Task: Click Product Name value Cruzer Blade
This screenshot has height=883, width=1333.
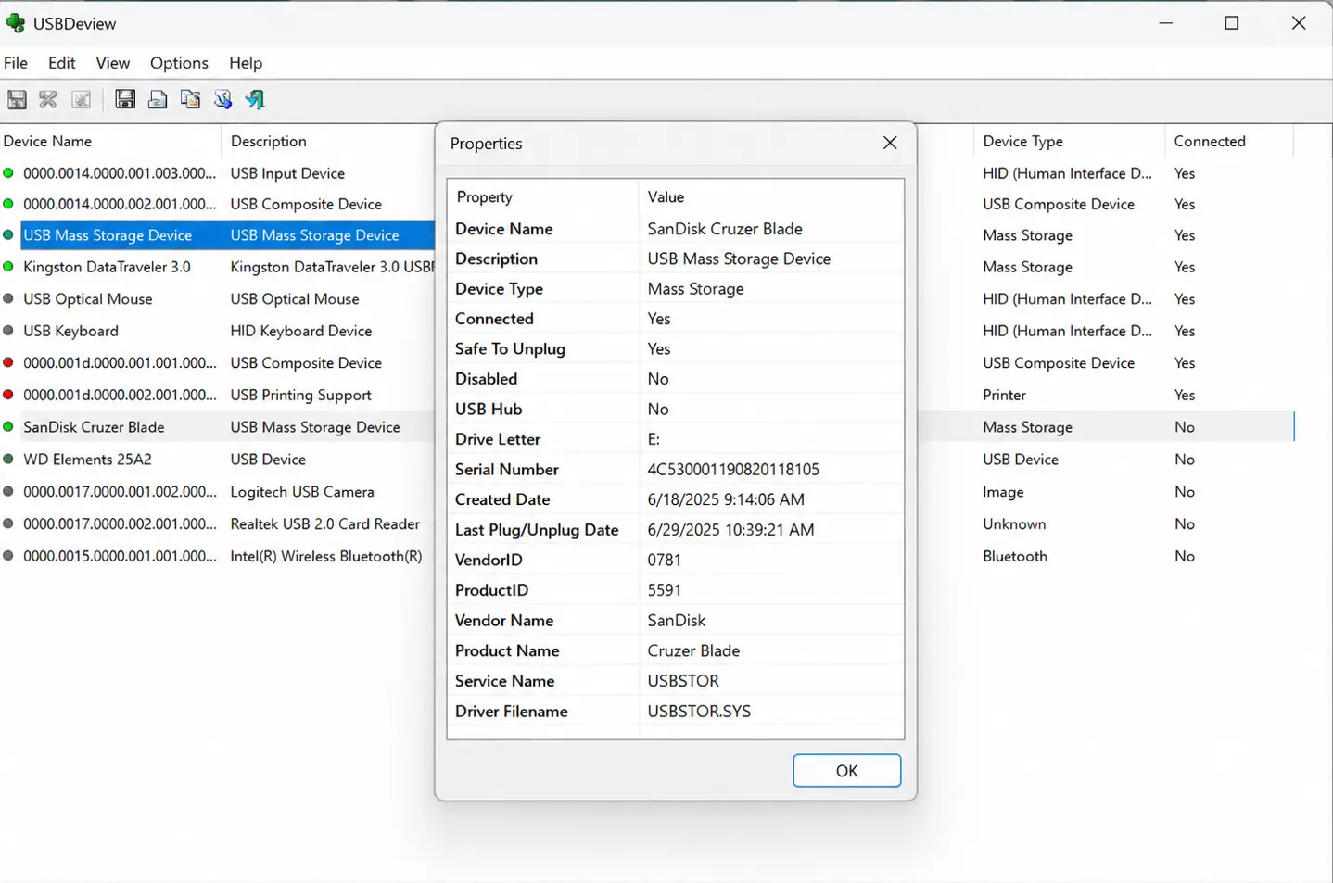Action: pos(693,650)
